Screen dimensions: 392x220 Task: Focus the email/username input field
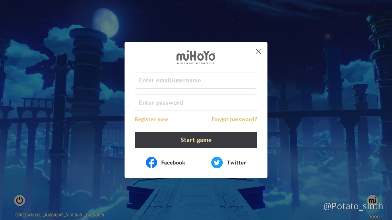(196, 80)
